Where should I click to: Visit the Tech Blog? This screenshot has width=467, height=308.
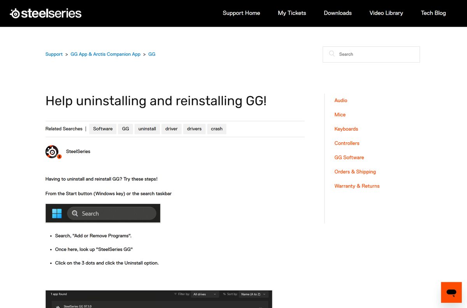pyautogui.click(x=433, y=13)
